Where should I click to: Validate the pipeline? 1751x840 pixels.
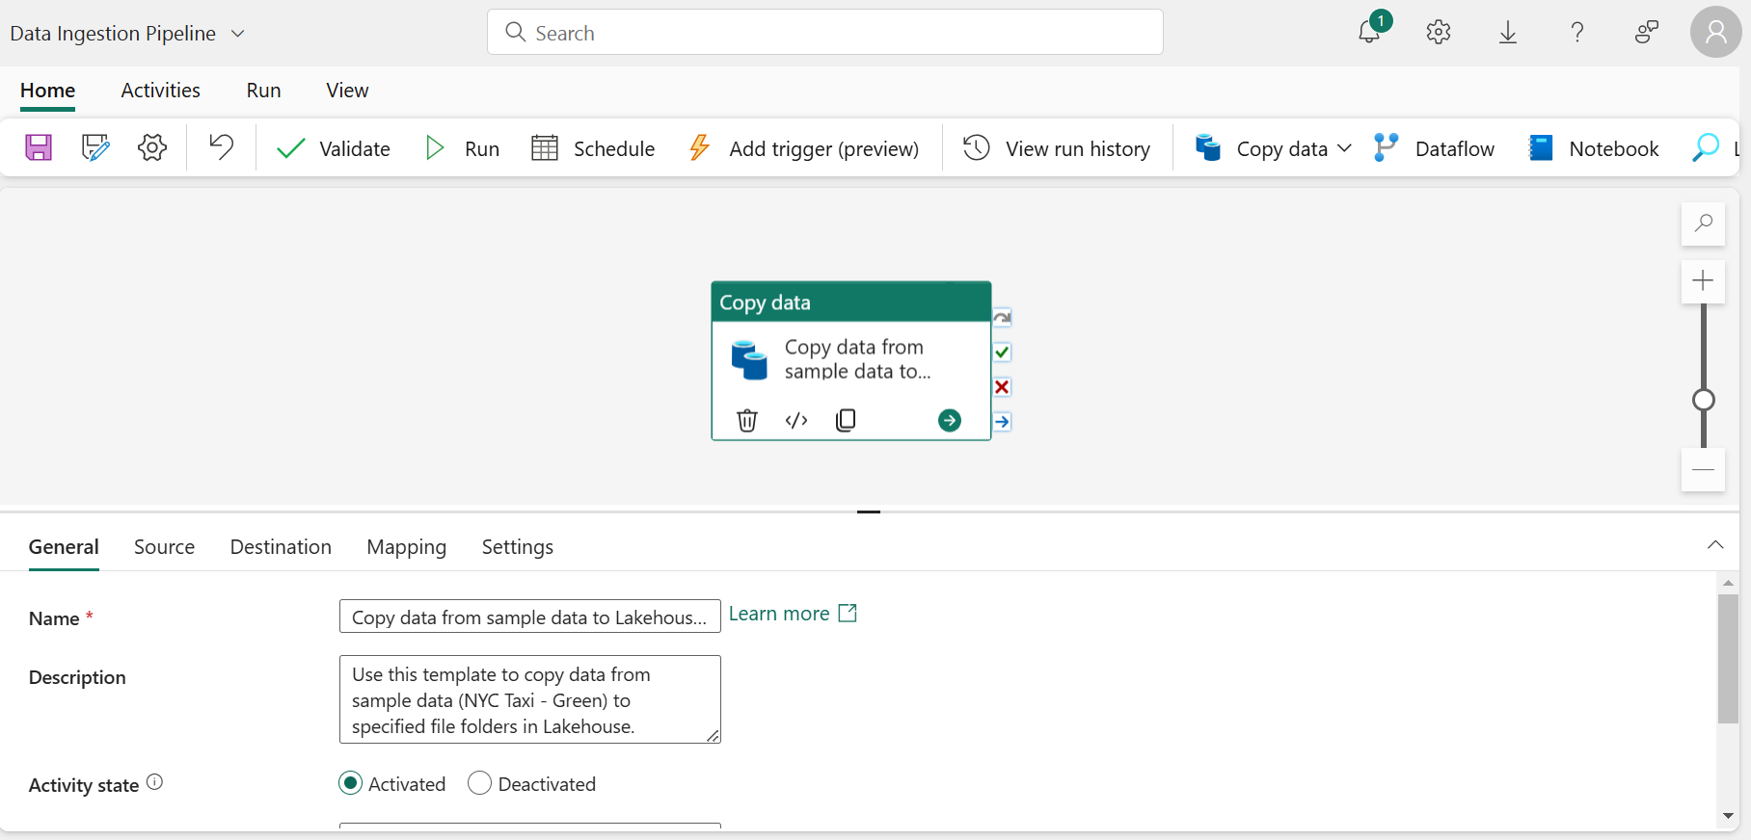[x=334, y=148]
